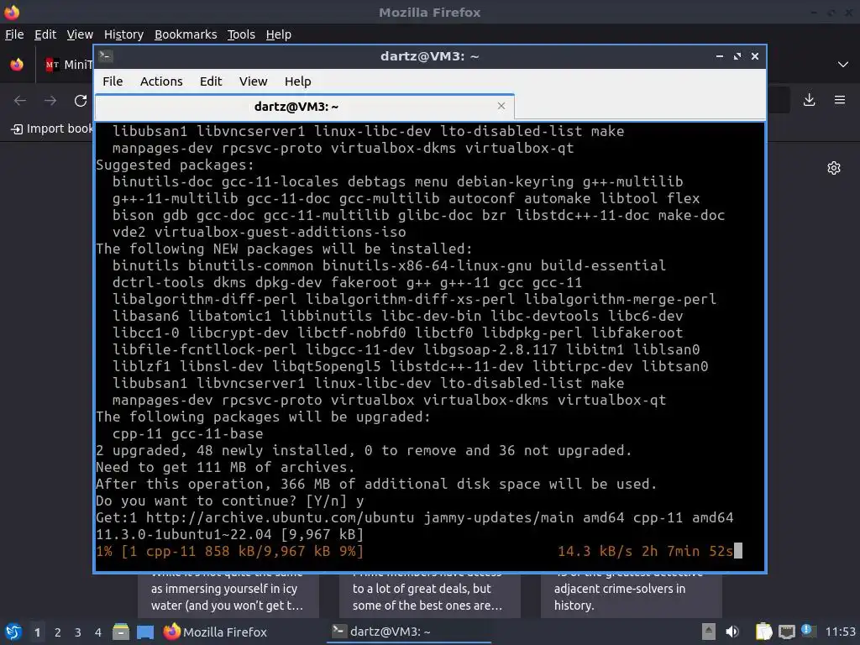Image resolution: width=860 pixels, height=645 pixels.
Task: Open new tab page settings gear
Action: [x=834, y=168]
